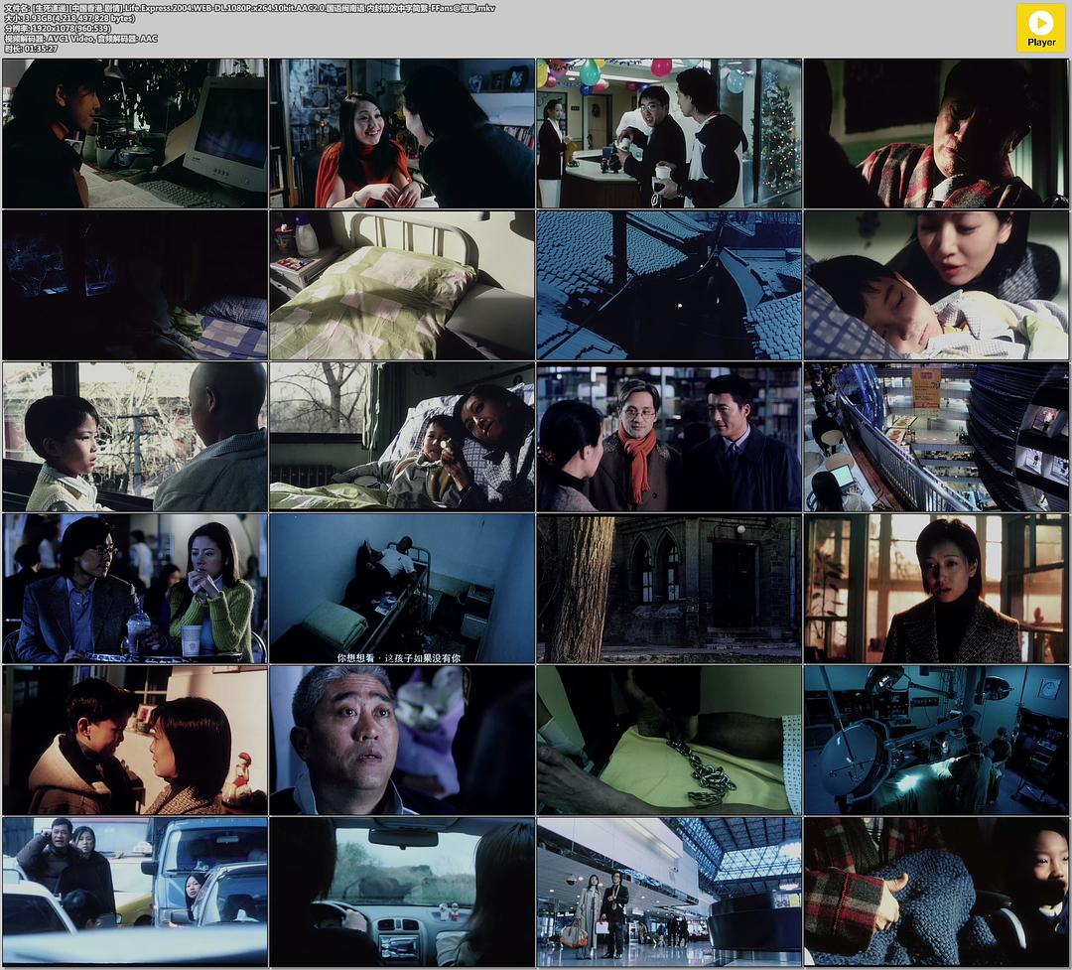The height and width of the screenshot is (970, 1072).
Task: Open the shopping mall atrium thumbnail
Action: pyautogui.click(x=936, y=437)
